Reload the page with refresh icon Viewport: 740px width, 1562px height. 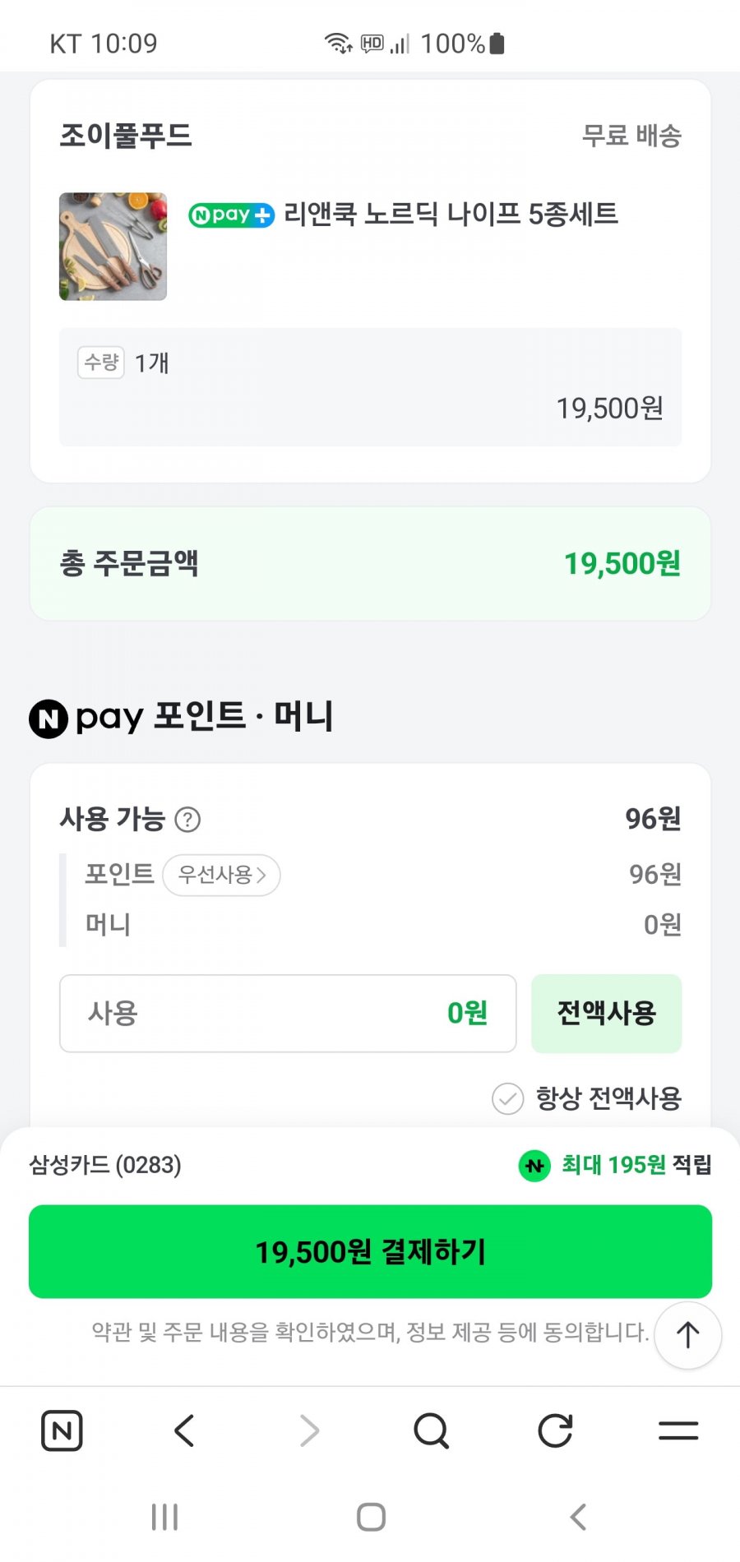(555, 1430)
